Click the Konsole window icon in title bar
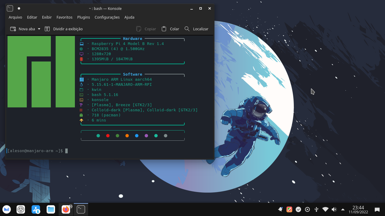Image resolution: width=385 pixels, height=216 pixels. (x=10, y=8)
